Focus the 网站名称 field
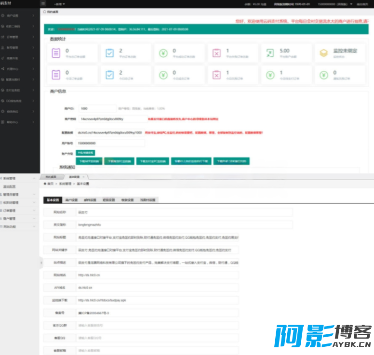This screenshot has width=374, height=355. tap(184, 212)
